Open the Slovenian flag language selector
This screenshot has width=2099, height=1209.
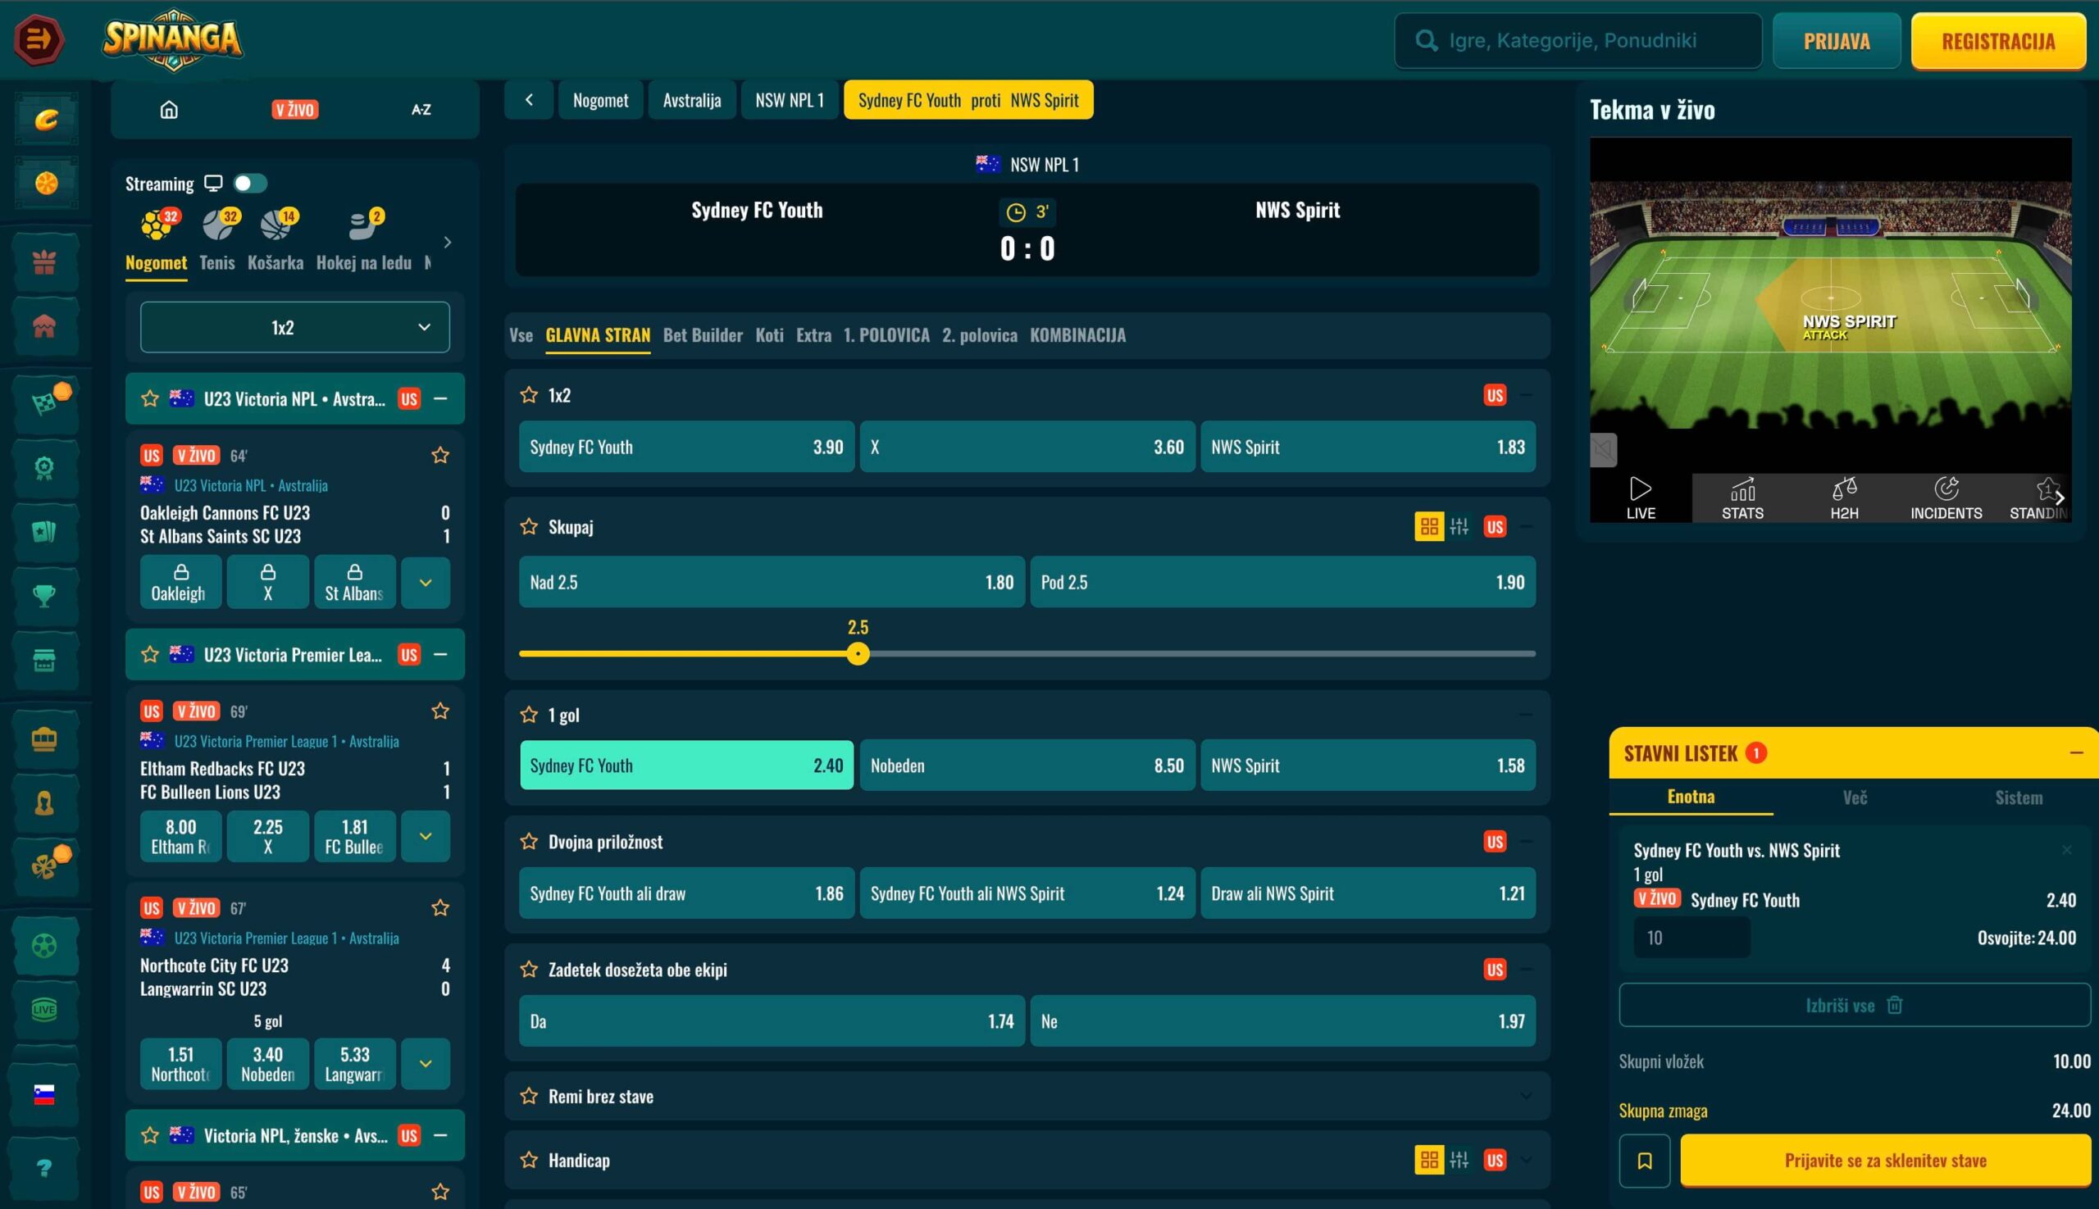point(44,1094)
